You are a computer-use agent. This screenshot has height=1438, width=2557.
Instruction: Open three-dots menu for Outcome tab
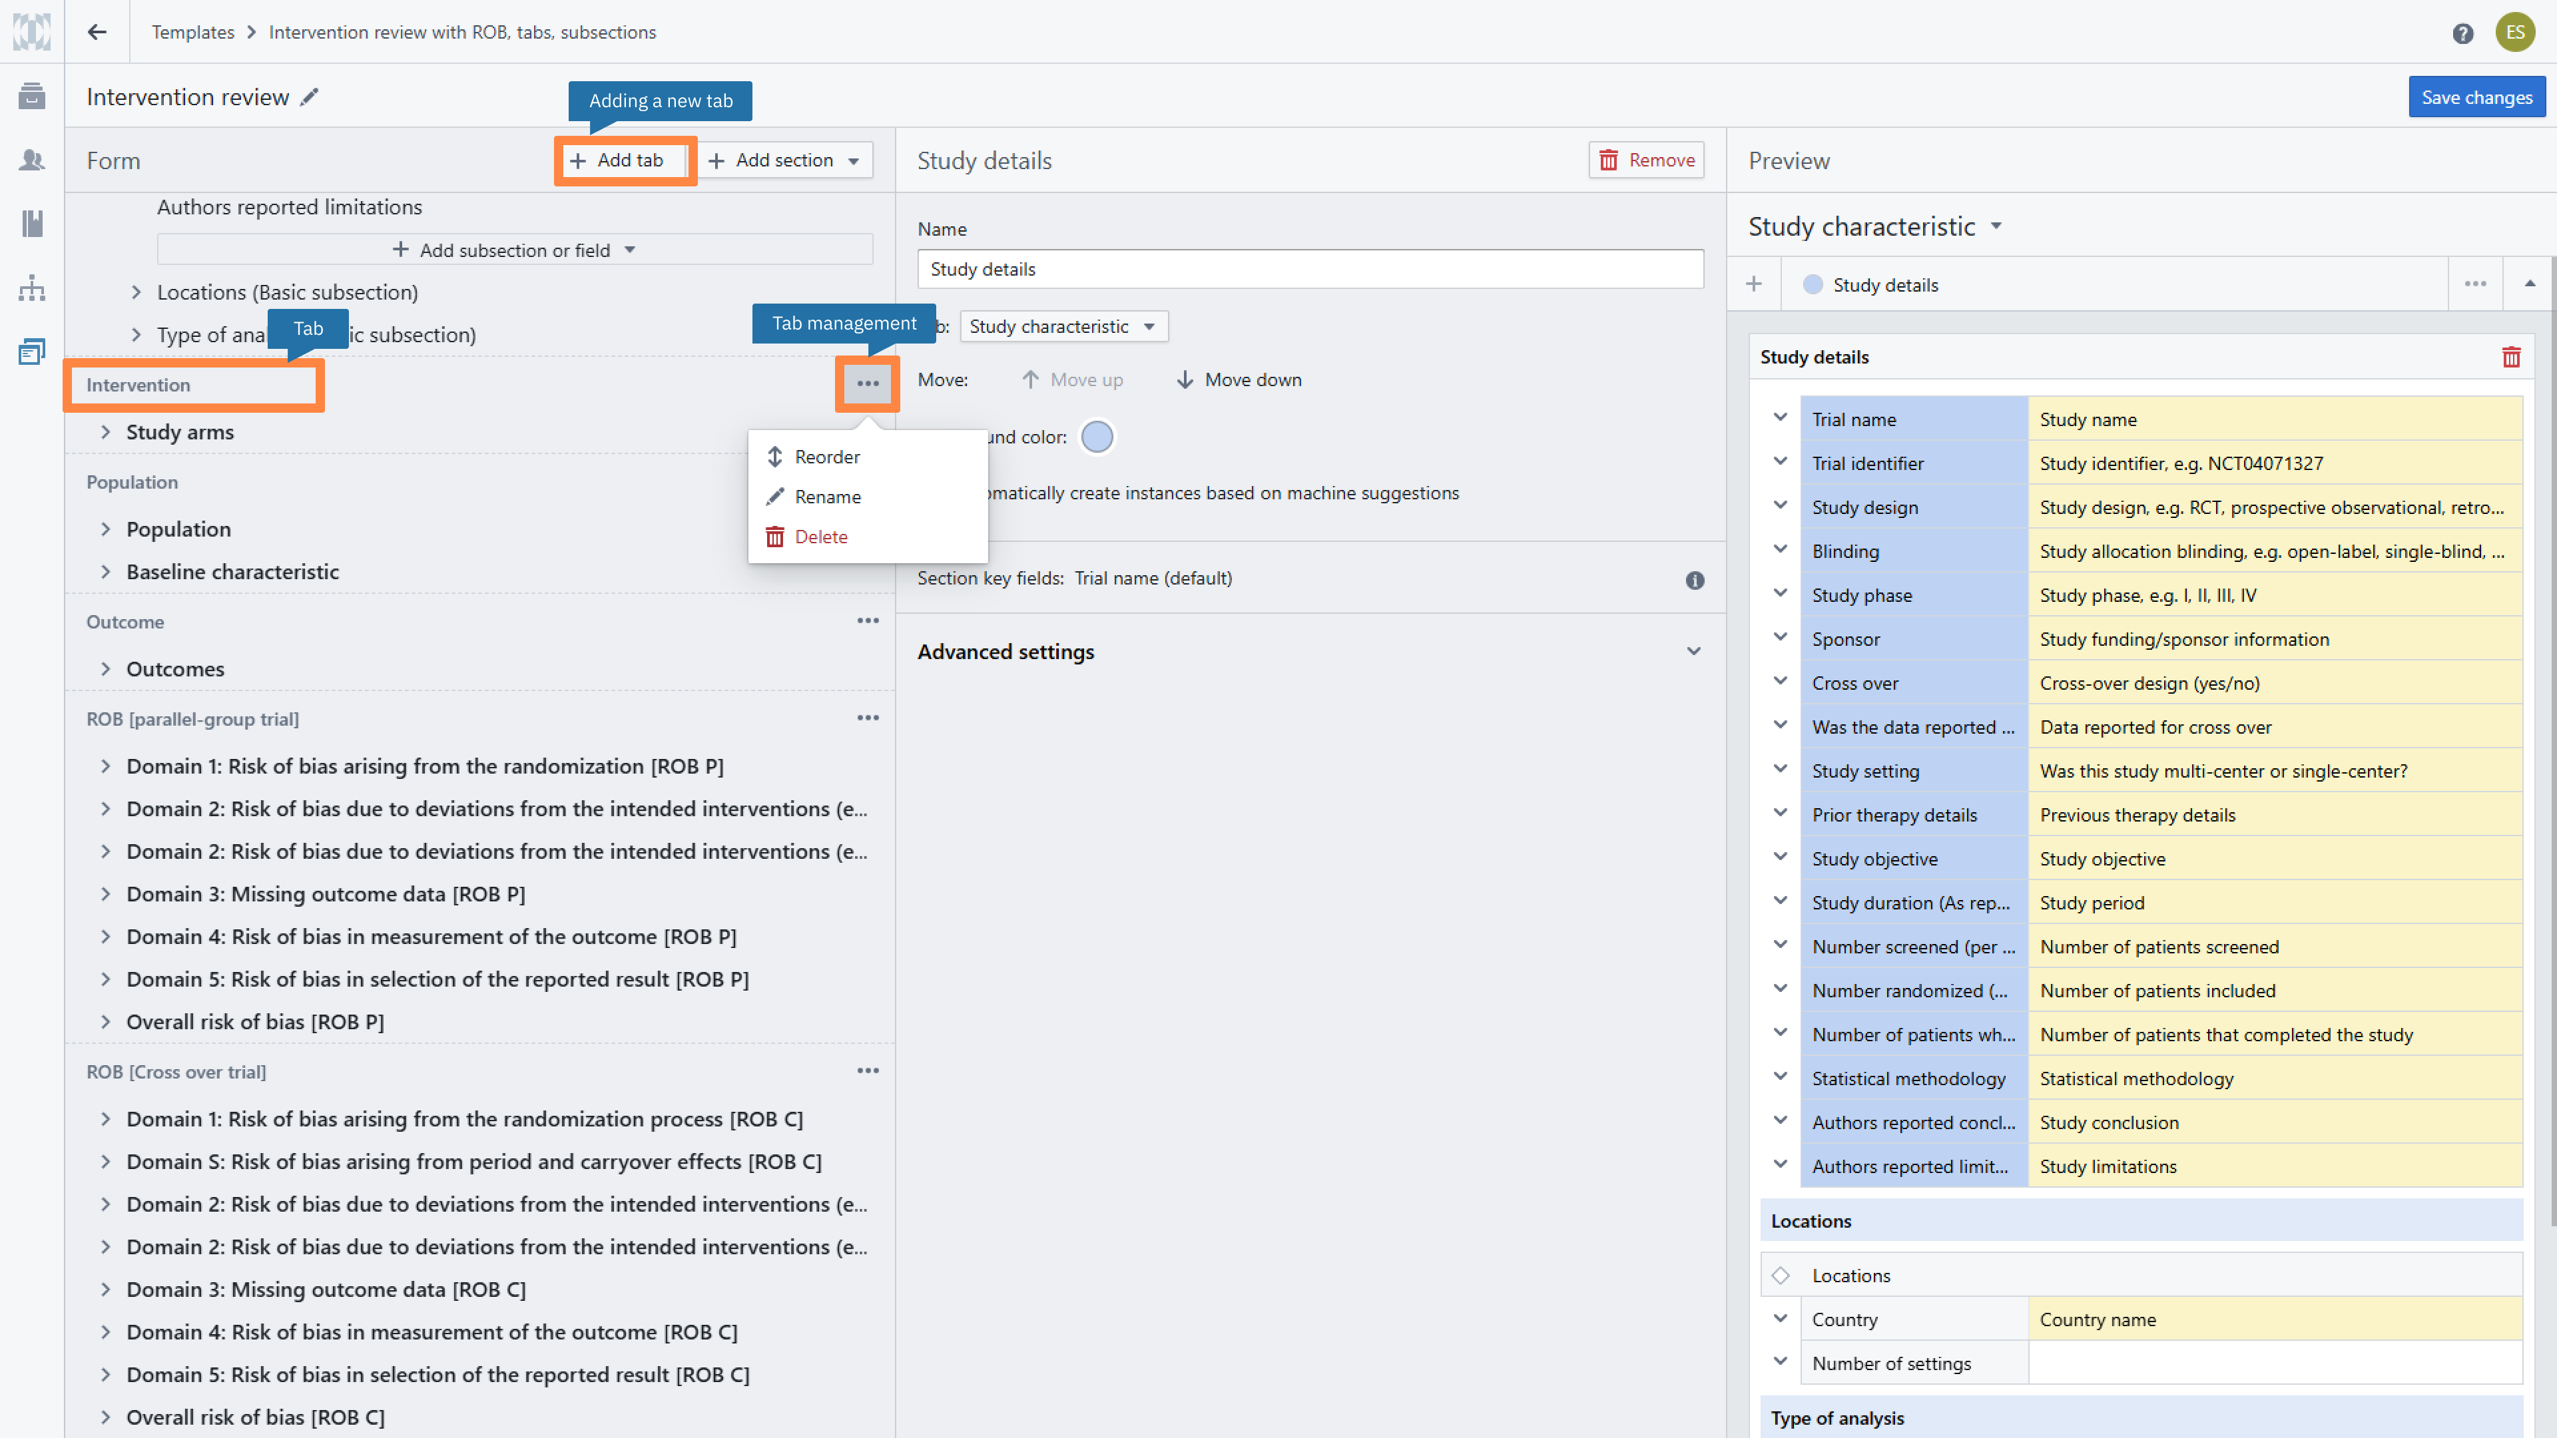868,621
